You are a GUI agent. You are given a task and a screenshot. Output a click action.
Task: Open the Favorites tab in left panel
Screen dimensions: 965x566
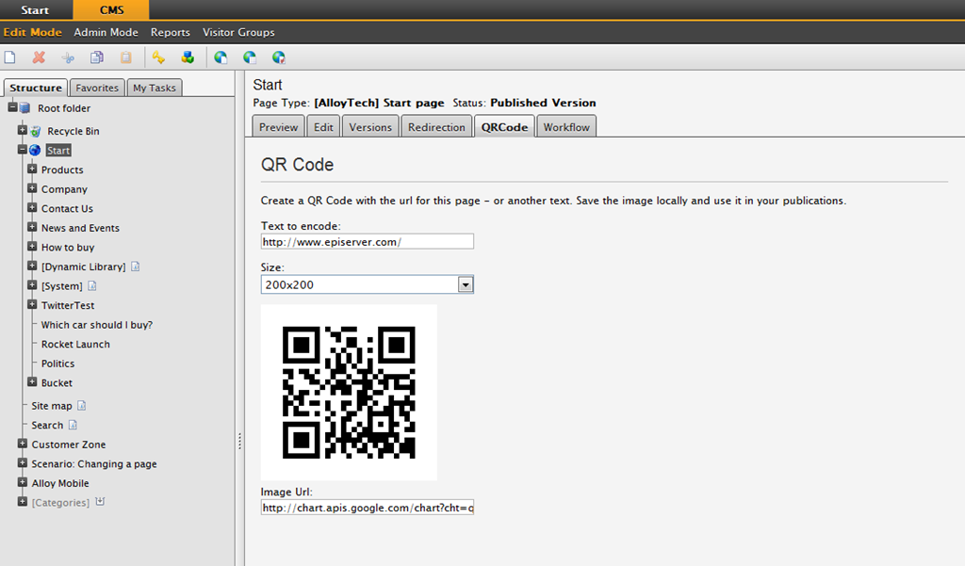point(97,88)
